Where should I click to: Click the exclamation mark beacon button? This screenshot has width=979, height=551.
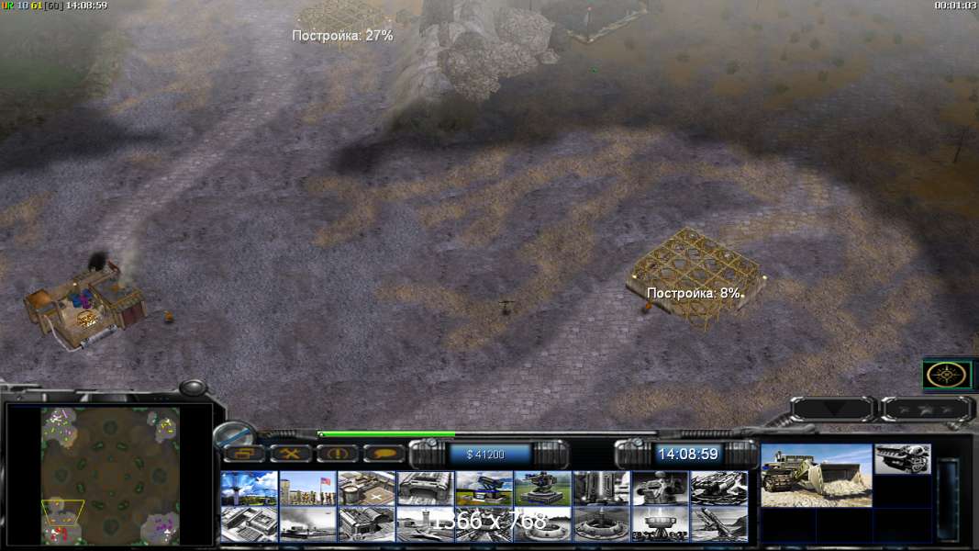click(337, 454)
